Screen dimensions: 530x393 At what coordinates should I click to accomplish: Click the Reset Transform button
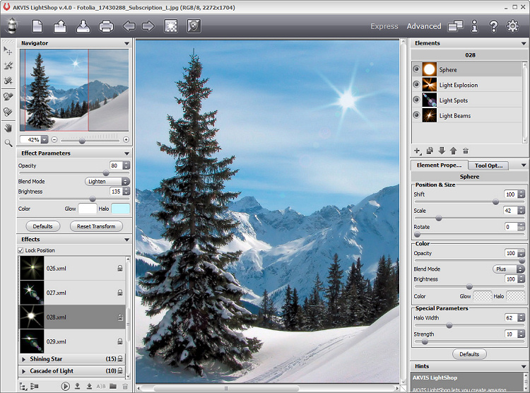(96, 226)
